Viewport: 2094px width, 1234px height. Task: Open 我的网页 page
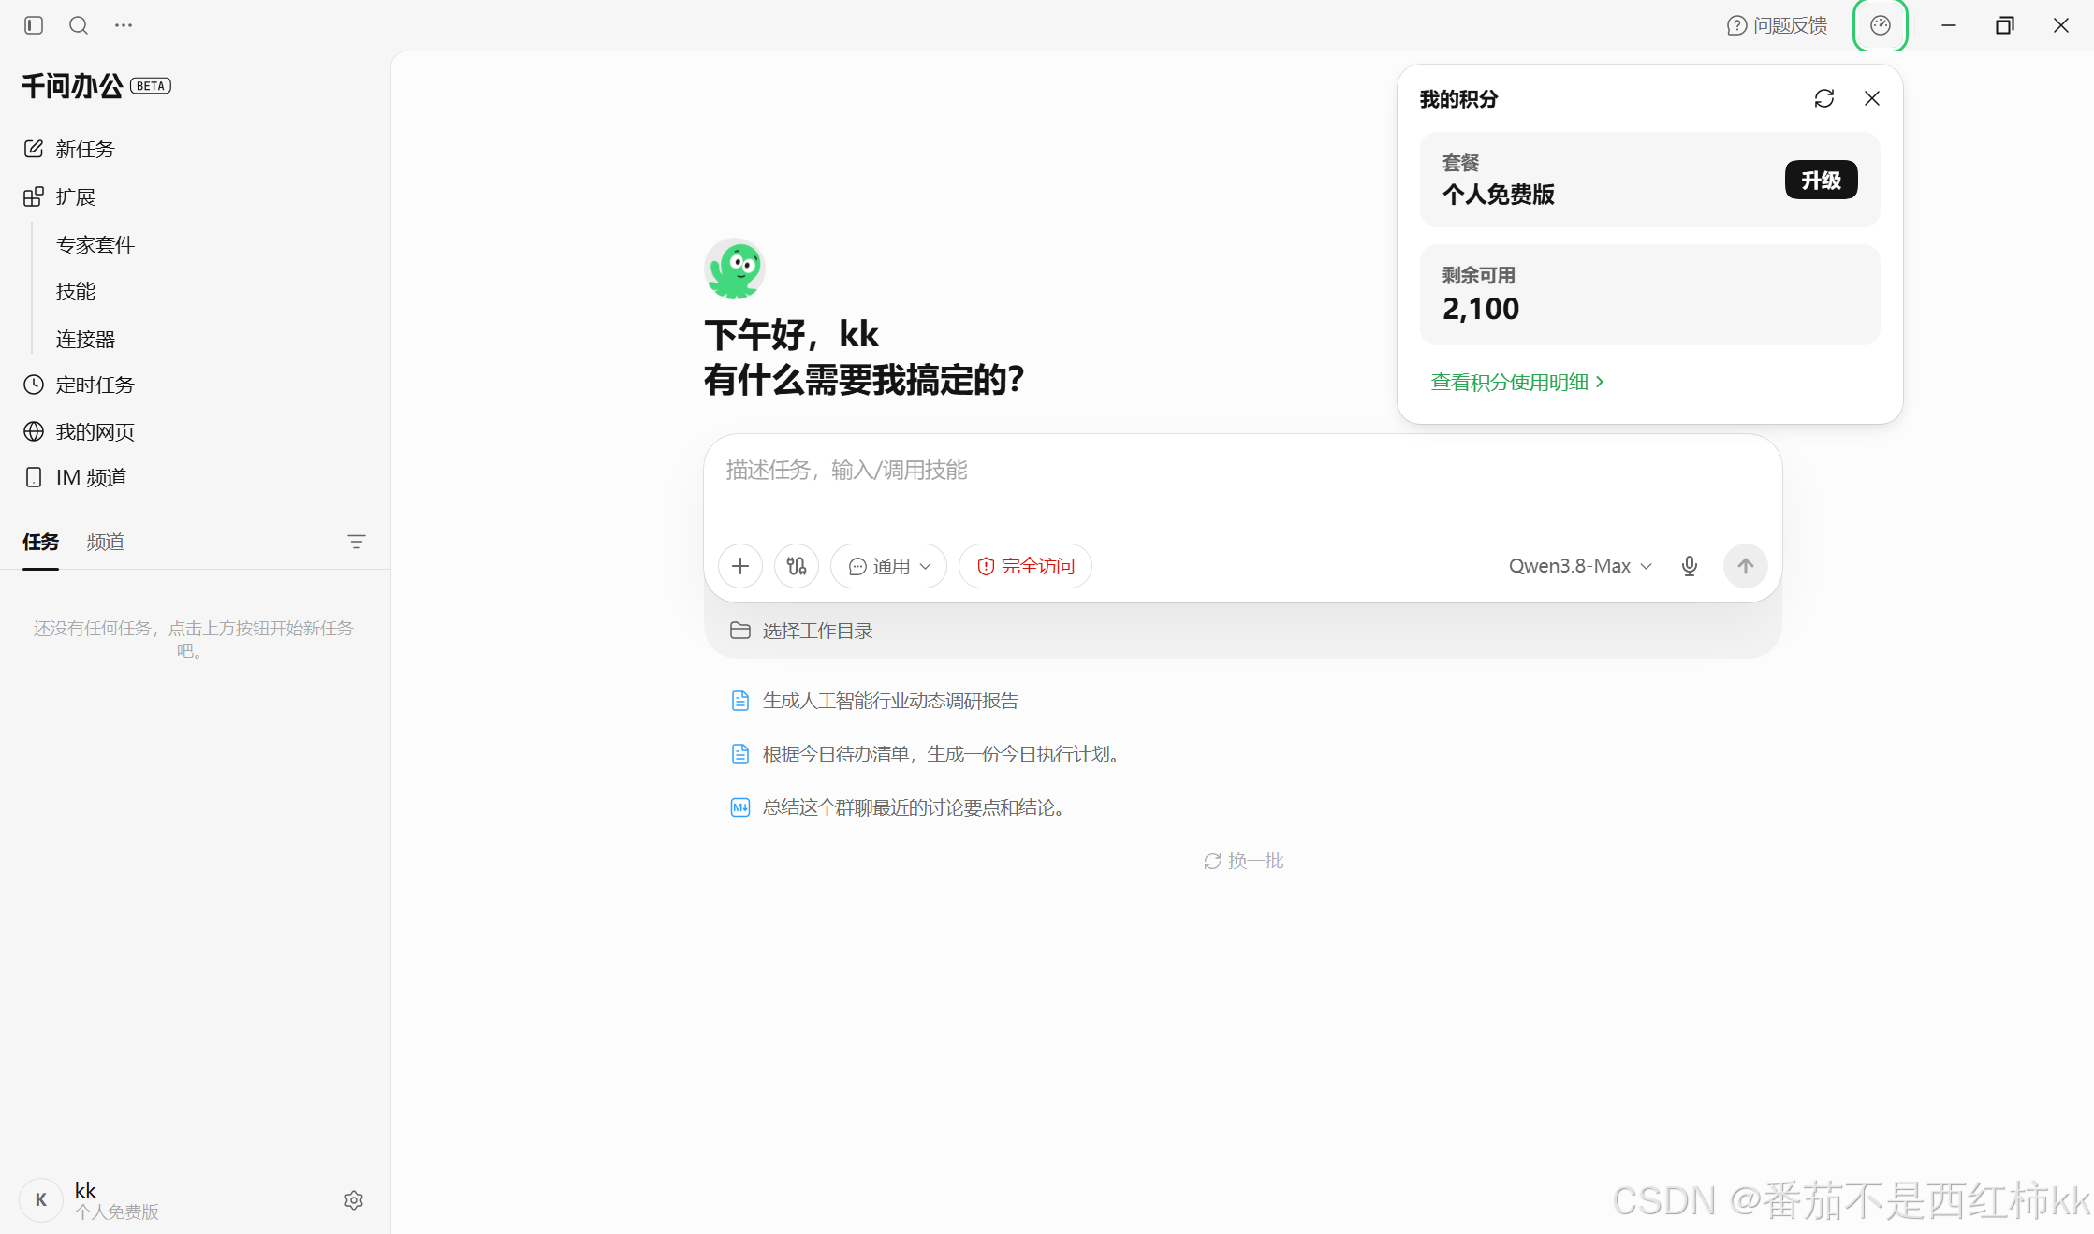tap(79, 431)
